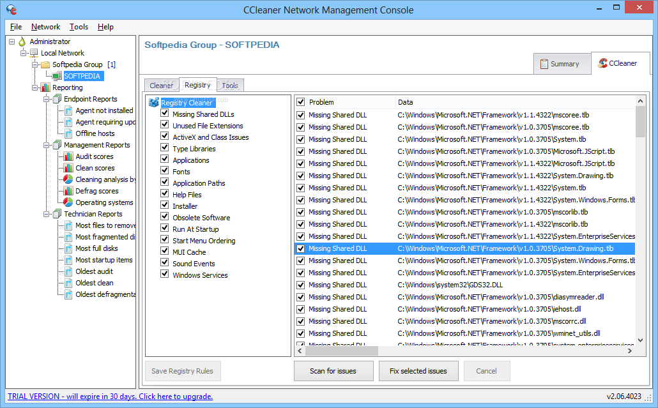Select the row with wminet_utils.dll path
The width and height of the screenshot is (658, 408).
[x=465, y=333]
